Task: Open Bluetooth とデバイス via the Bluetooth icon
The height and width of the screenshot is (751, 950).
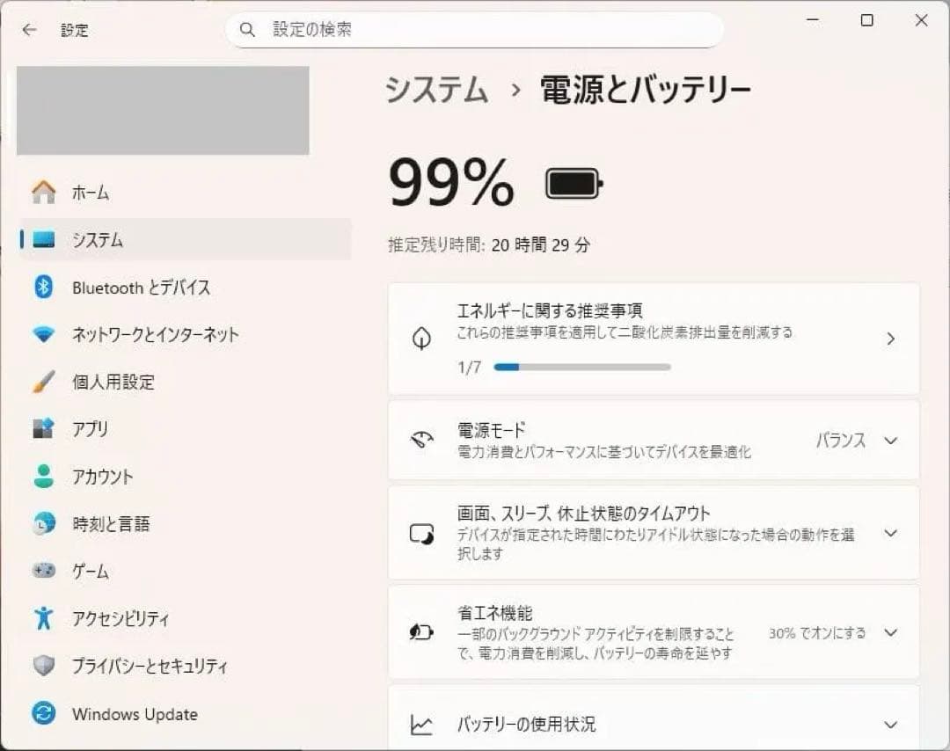Action: click(43, 287)
